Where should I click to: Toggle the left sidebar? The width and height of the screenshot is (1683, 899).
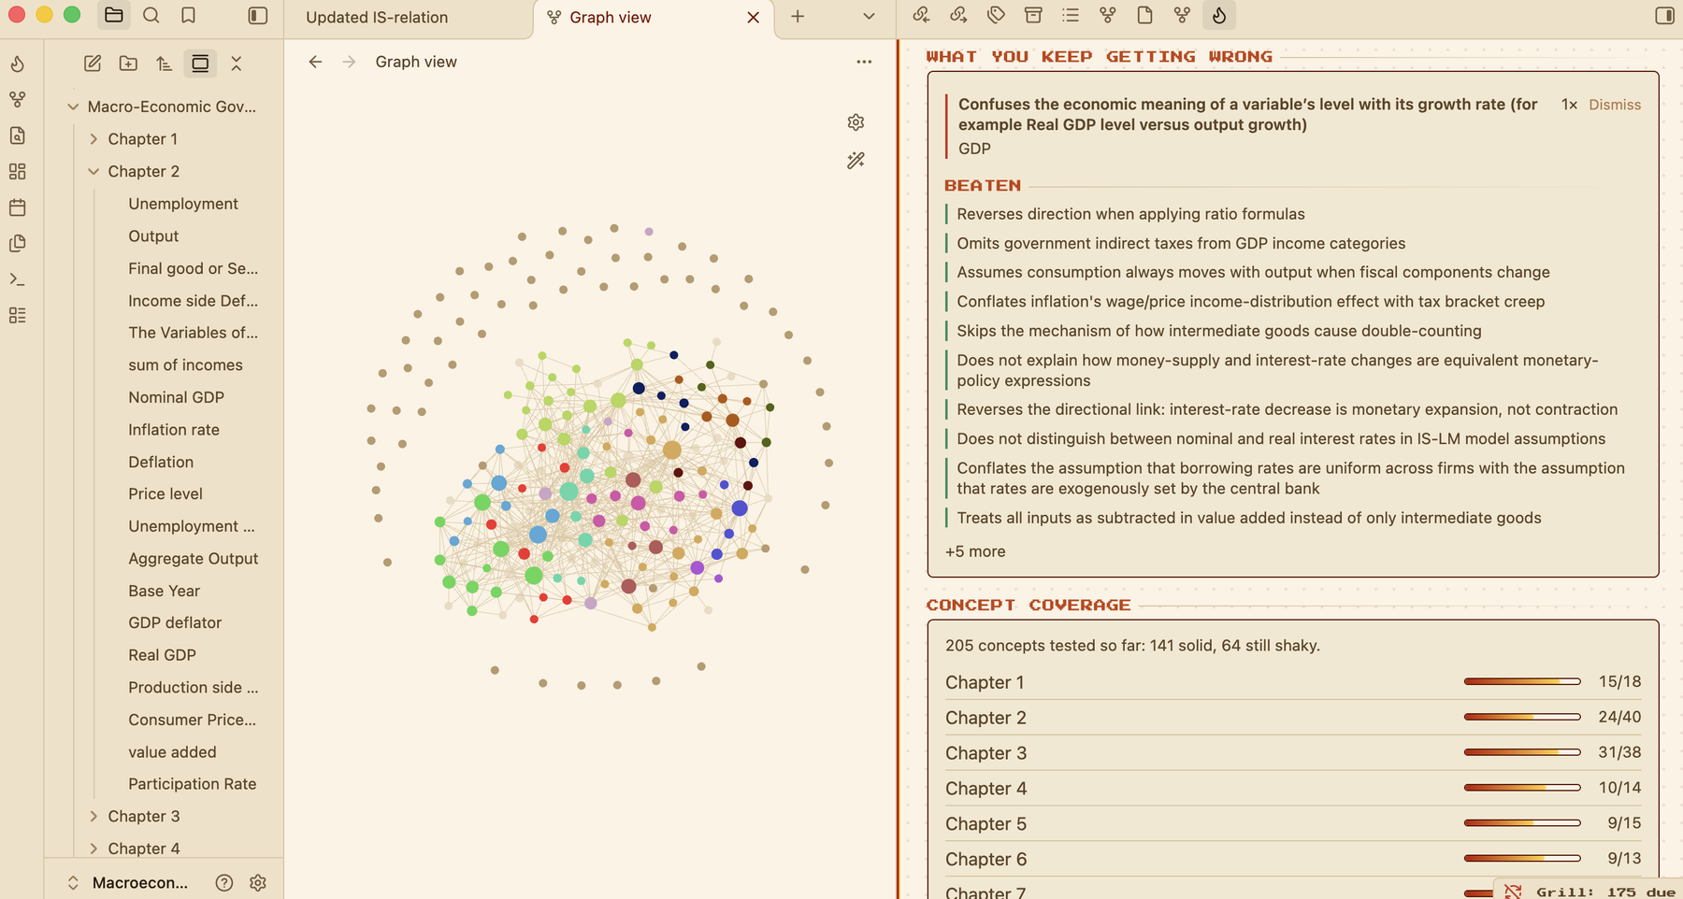click(x=258, y=16)
